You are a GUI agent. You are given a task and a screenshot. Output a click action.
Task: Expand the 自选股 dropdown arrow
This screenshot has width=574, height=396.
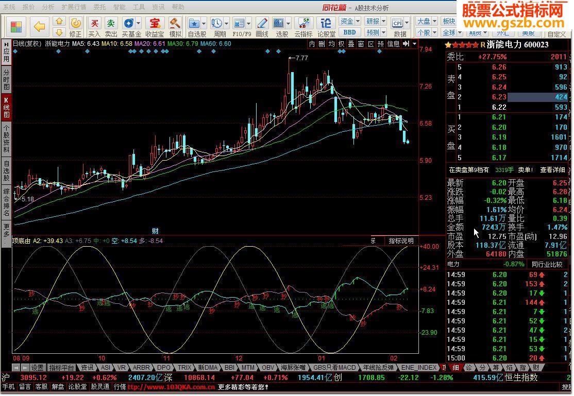pyautogui.click(x=204, y=23)
